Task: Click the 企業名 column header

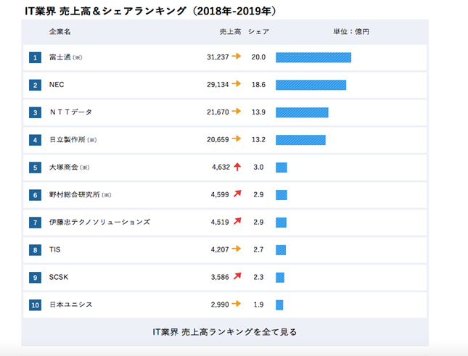Action: click(x=59, y=32)
